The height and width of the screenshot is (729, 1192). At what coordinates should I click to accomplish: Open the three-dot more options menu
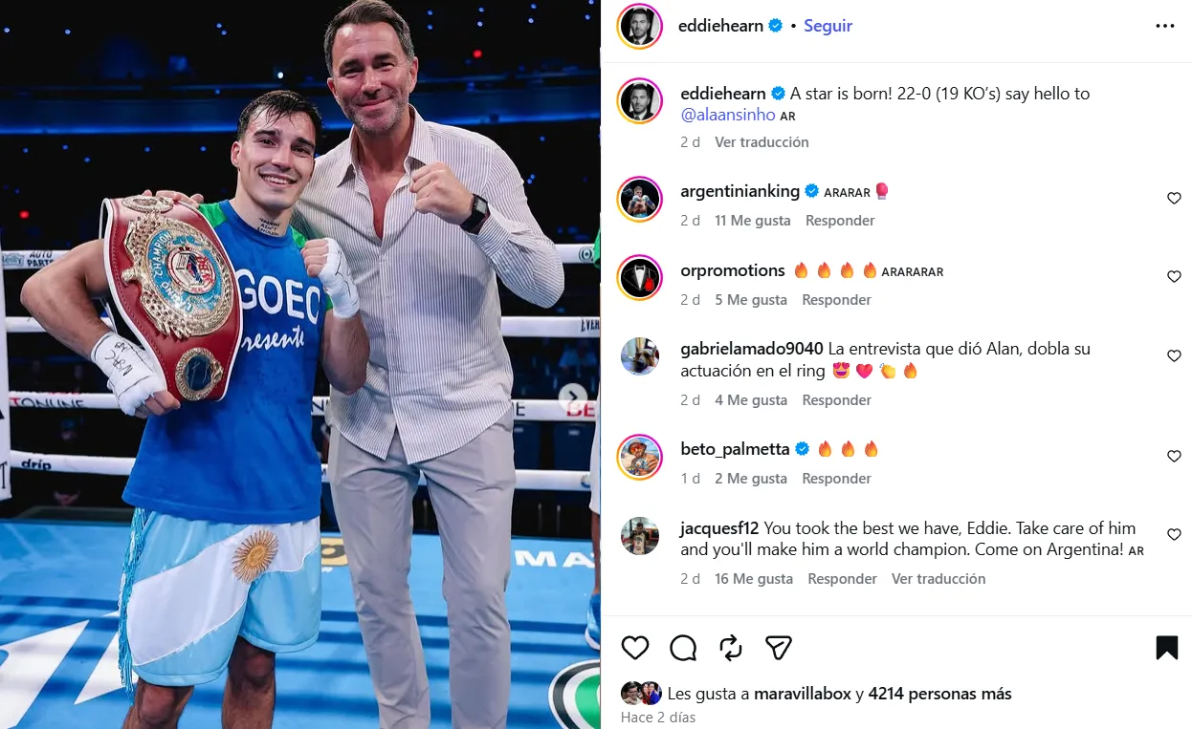1164,26
